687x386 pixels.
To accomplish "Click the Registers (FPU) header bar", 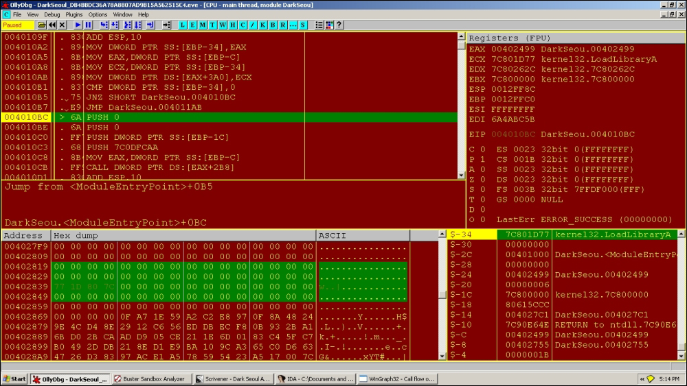I will click(x=576, y=38).
